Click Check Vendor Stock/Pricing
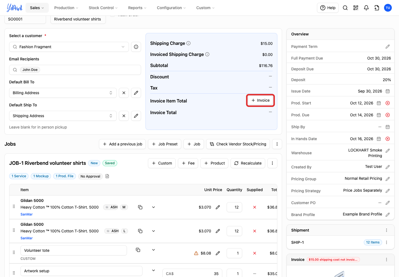 click(x=238, y=144)
